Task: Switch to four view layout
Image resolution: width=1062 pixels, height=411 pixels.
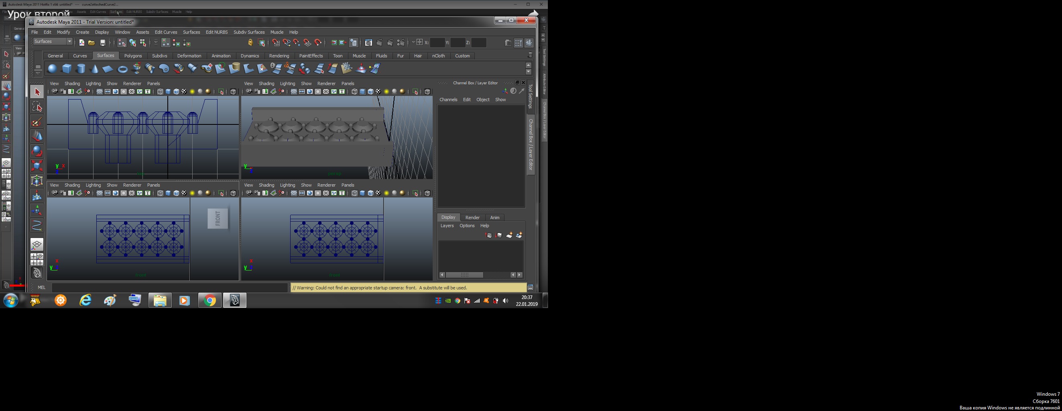Action: click(37, 259)
